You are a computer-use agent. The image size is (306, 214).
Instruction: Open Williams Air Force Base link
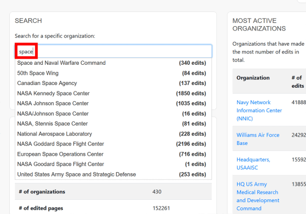(258, 139)
